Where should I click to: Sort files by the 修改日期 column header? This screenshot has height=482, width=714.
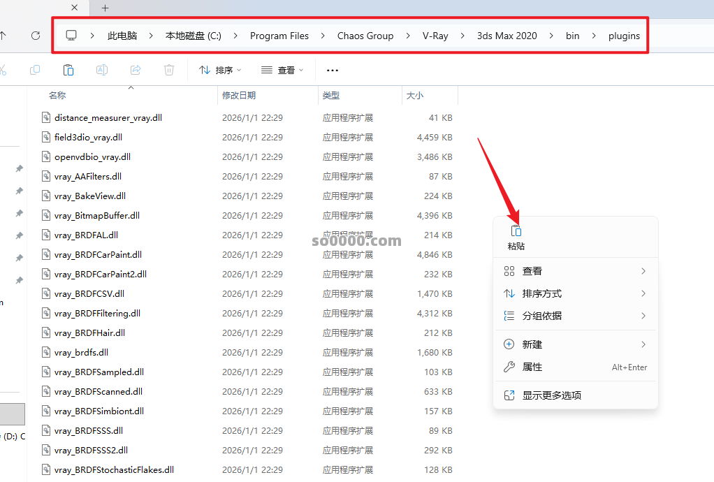(239, 96)
